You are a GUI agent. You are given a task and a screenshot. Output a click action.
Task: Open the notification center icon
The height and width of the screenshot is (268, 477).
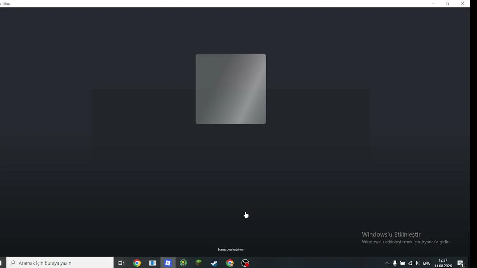coord(461,263)
